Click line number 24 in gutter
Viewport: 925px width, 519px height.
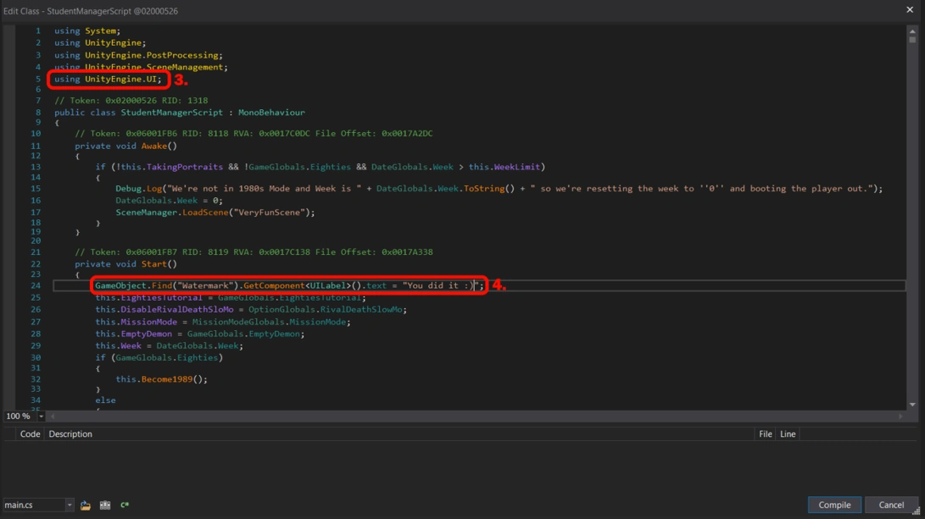pos(36,285)
